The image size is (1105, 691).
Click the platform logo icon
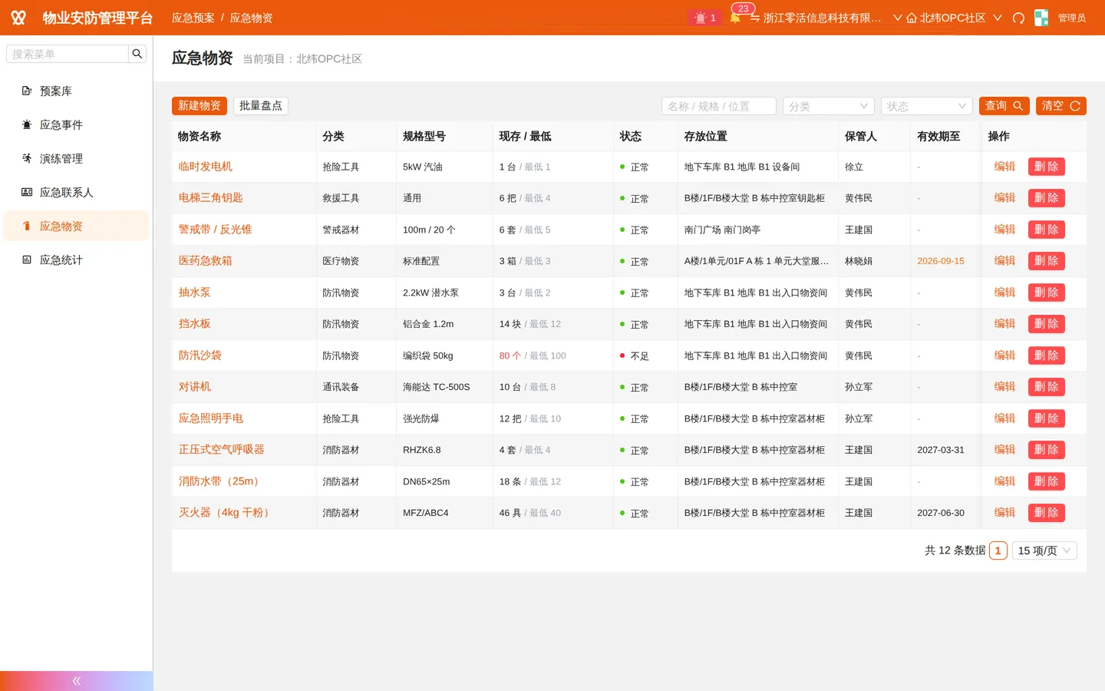click(18, 18)
